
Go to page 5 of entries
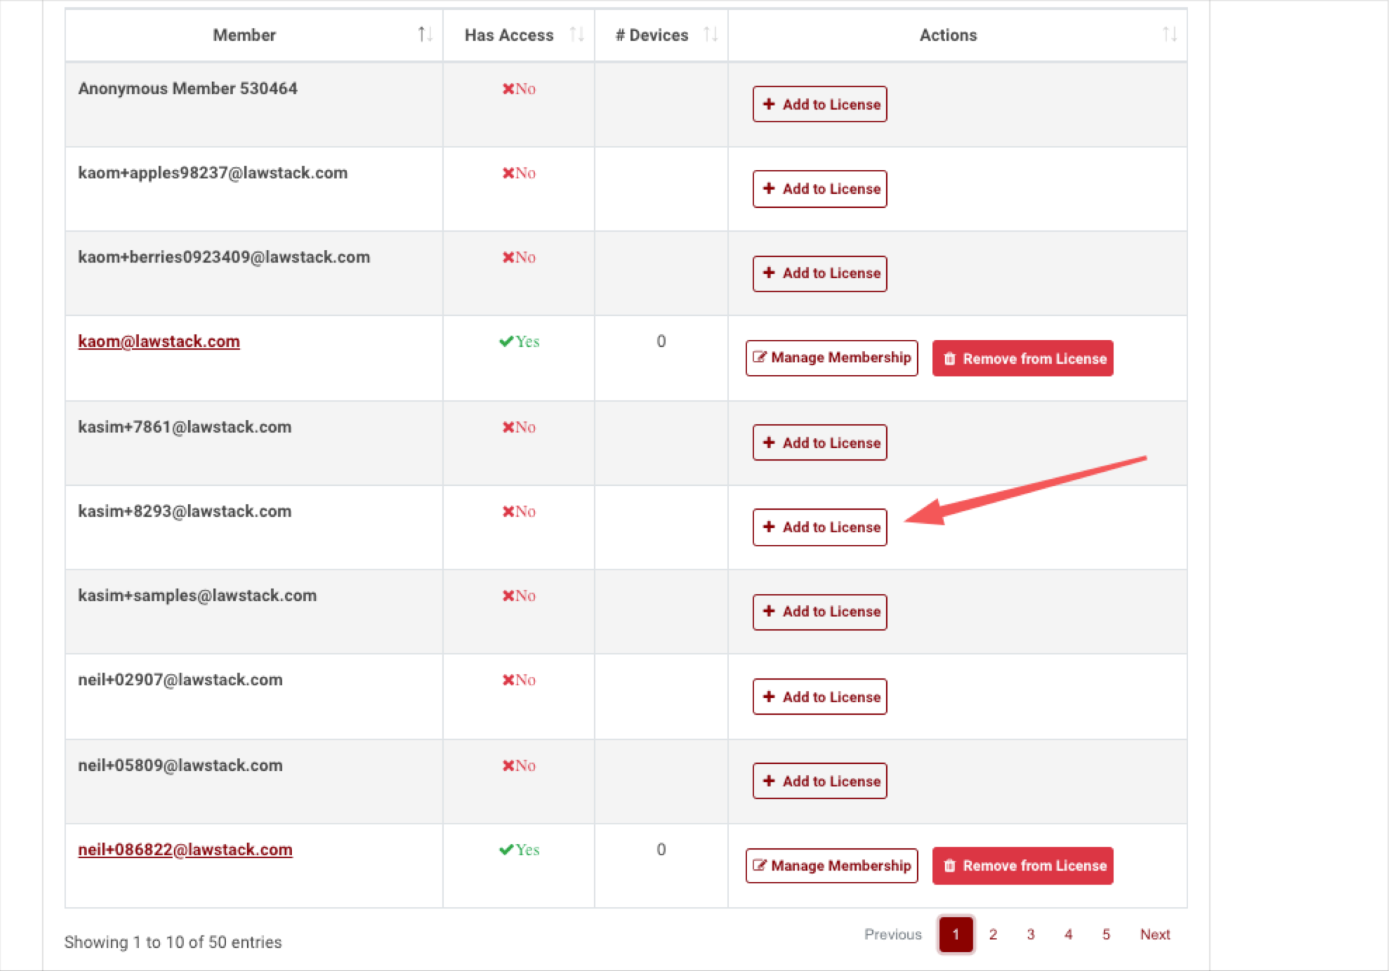click(1106, 934)
